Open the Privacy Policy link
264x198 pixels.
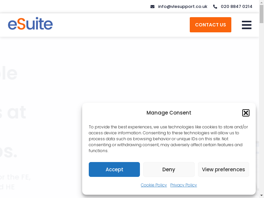(x=183, y=185)
